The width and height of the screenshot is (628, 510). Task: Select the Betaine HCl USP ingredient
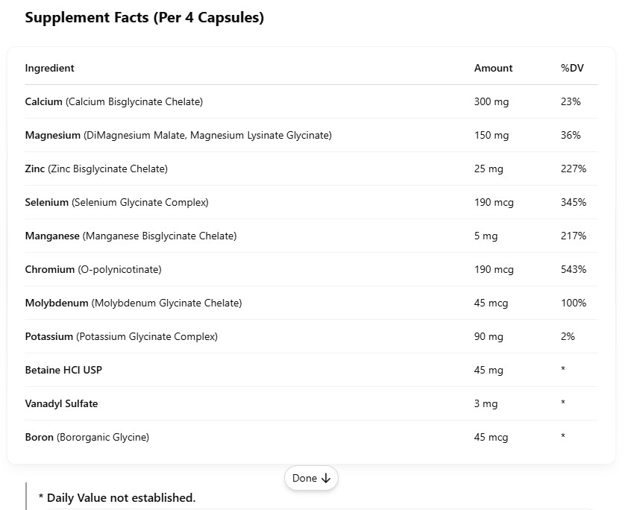point(63,370)
